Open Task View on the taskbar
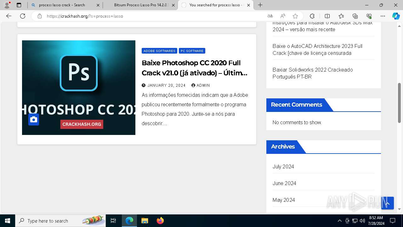Viewport: 403px width, 227px height. pos(113,221)
